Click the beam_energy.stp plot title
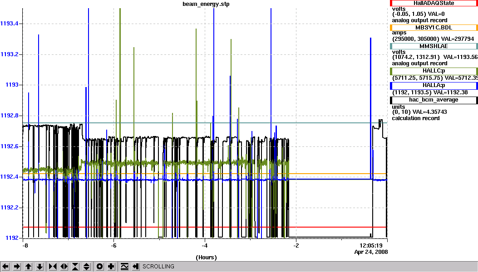Image resolution: width=478 pixels, height=272 pixels. [x=206, y=4]
